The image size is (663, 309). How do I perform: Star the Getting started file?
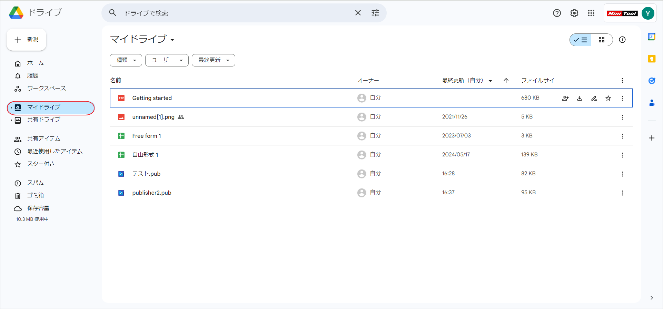coord(608,98)
